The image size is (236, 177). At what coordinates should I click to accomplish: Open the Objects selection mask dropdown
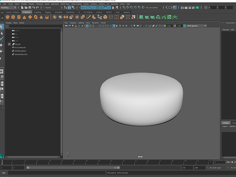tap(52, 7)
